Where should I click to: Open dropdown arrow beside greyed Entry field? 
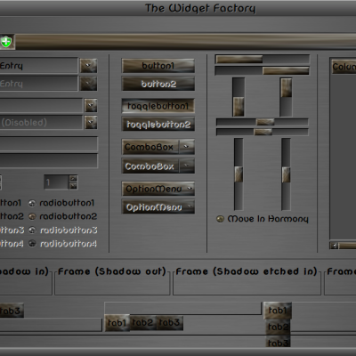click(x=88, y=84)
